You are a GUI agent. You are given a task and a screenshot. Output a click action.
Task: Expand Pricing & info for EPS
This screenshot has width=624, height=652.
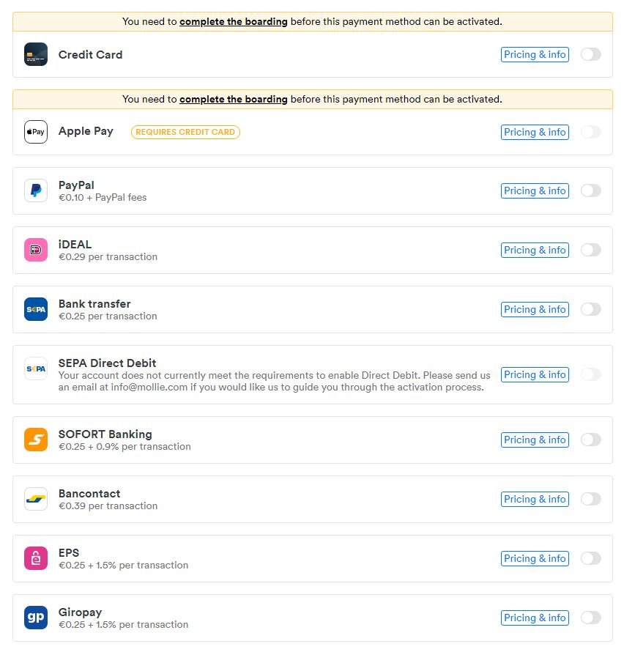click(535, 558)
